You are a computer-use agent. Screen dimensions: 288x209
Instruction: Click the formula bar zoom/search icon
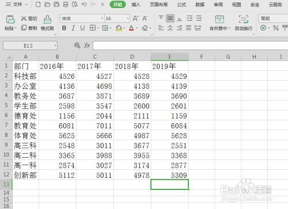[x=77, y=45]
